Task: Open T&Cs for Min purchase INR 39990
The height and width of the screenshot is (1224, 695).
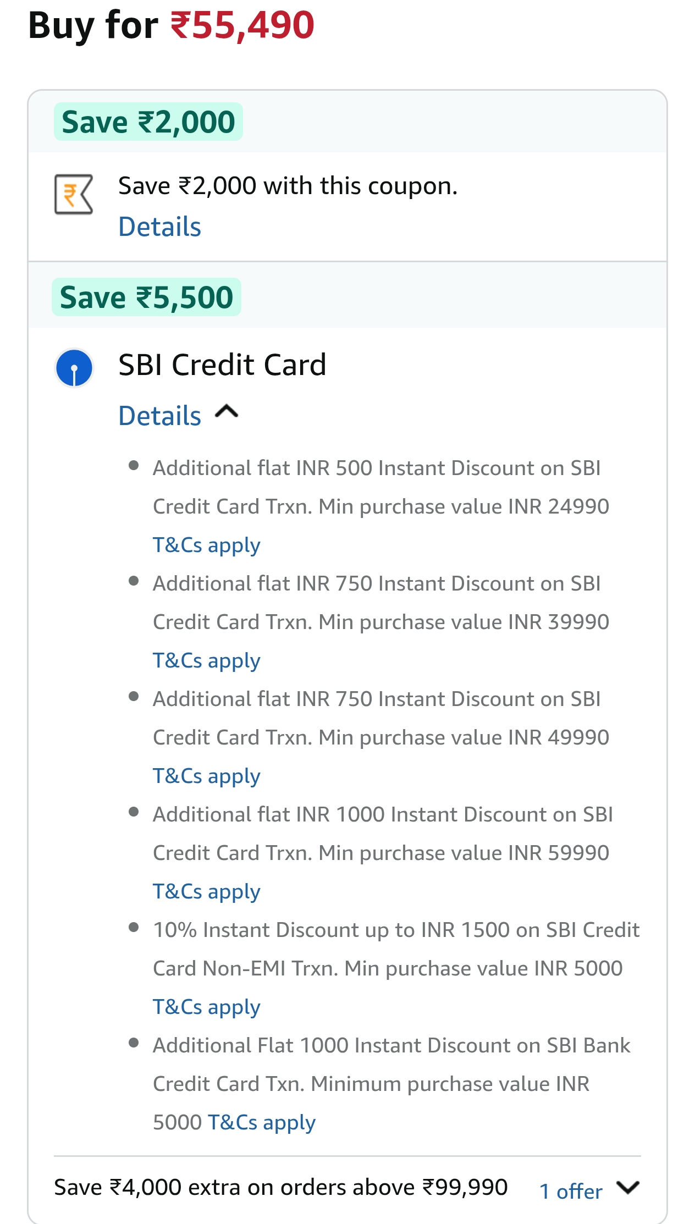Action: pos(206,661)
